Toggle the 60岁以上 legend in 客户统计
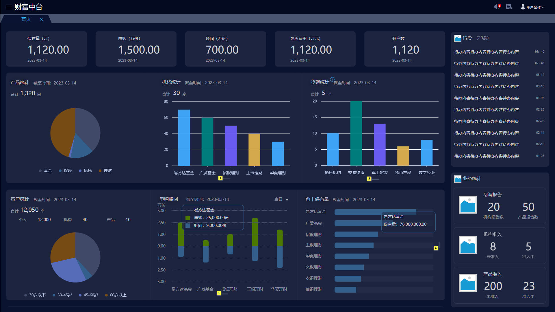 (x=116, y=295)
